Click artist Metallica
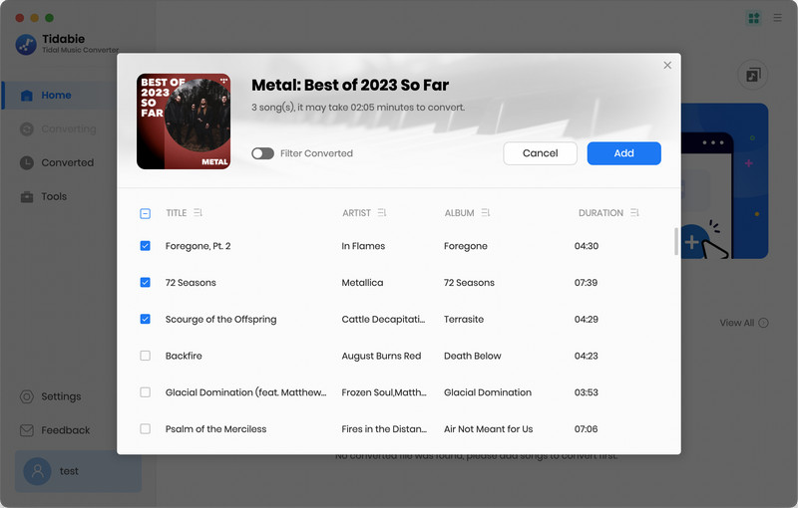 (362, 283)
